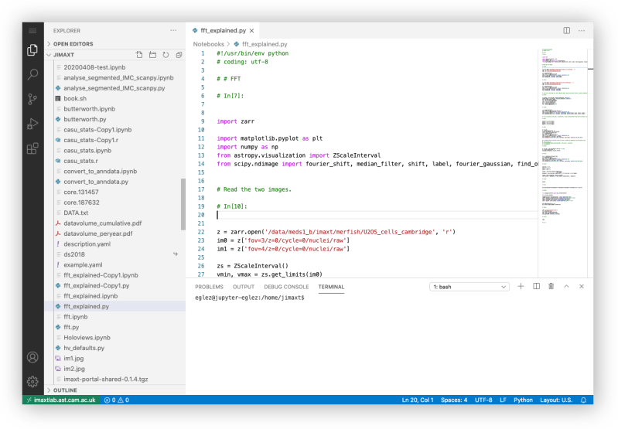Open description.yaml in the explorer
The height and width of the screenshot is (429, 618).
pos(87,244)
